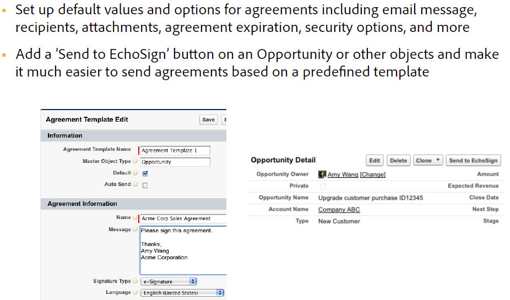The height and width of the screenshot is (300, 510).
Task: Click help icon beside Signature Type
Action: click(x=135, y=281)
